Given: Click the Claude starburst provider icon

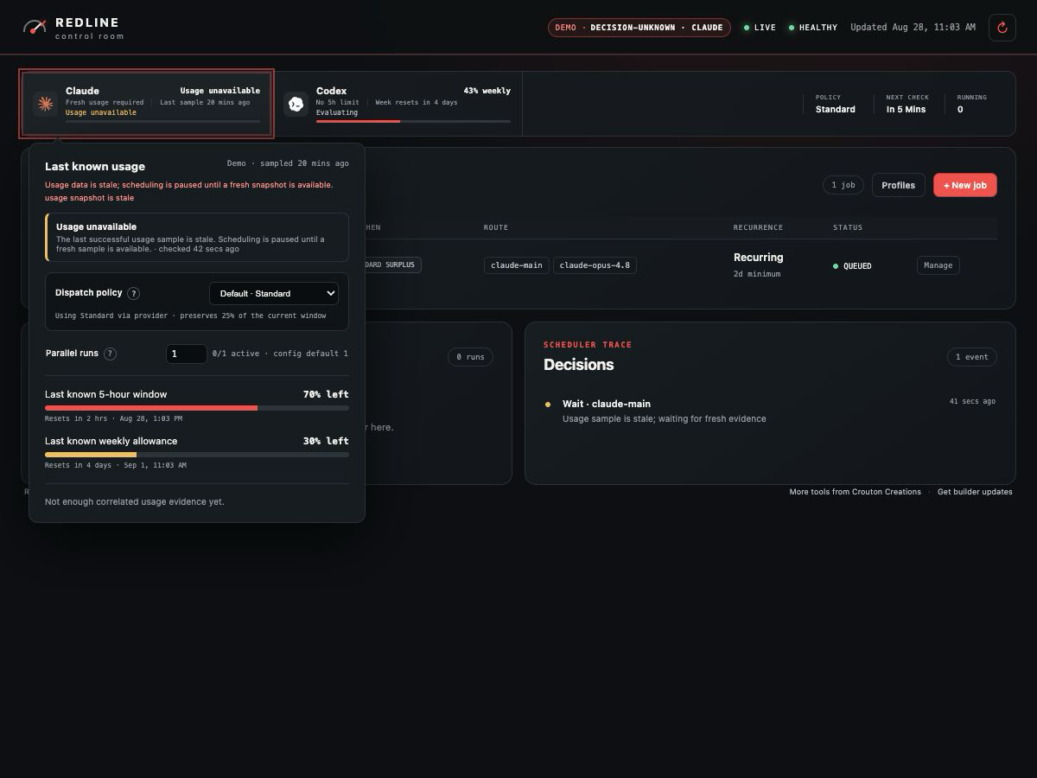Looking at the screenshot, I should pyautogui.click(x=45, y=104).
